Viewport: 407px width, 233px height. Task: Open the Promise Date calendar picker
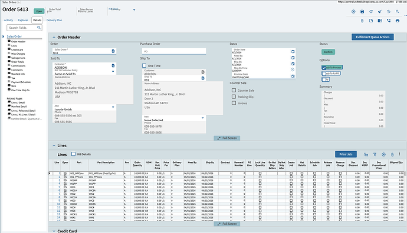click(293, 76)
